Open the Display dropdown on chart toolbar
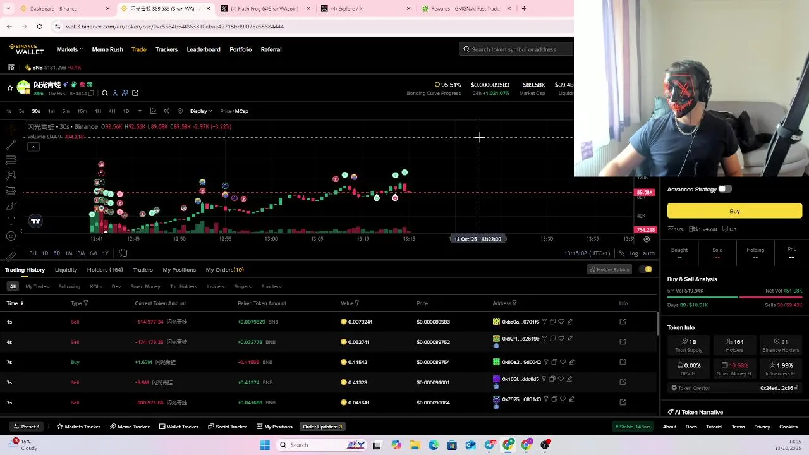This screenshot has width=809, height=455. (201, 111)
